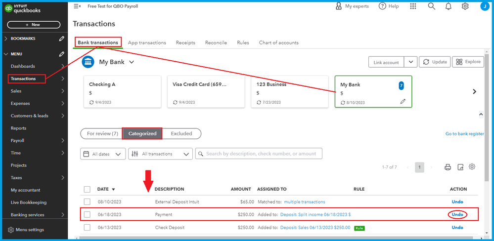Open Chart of accounts tab

(279, 42)
